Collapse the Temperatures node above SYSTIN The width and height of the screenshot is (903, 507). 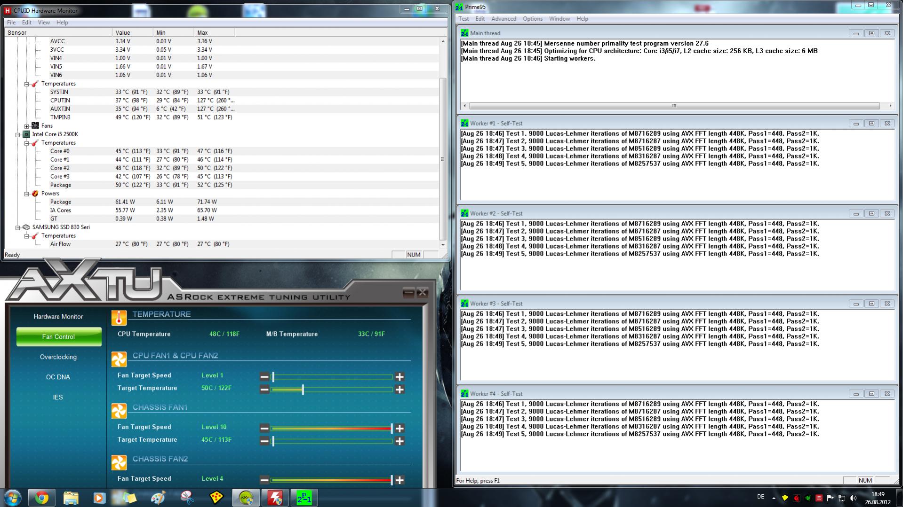[x=27, y=84]
